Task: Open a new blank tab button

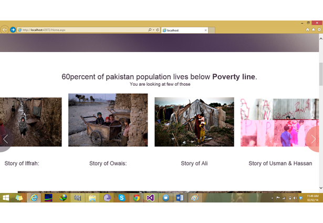Action: tap(212, 31)
